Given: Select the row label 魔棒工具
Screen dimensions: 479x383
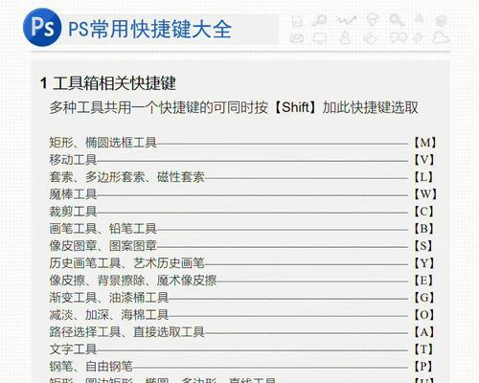Looking at the screenshot, I should 73,194.
